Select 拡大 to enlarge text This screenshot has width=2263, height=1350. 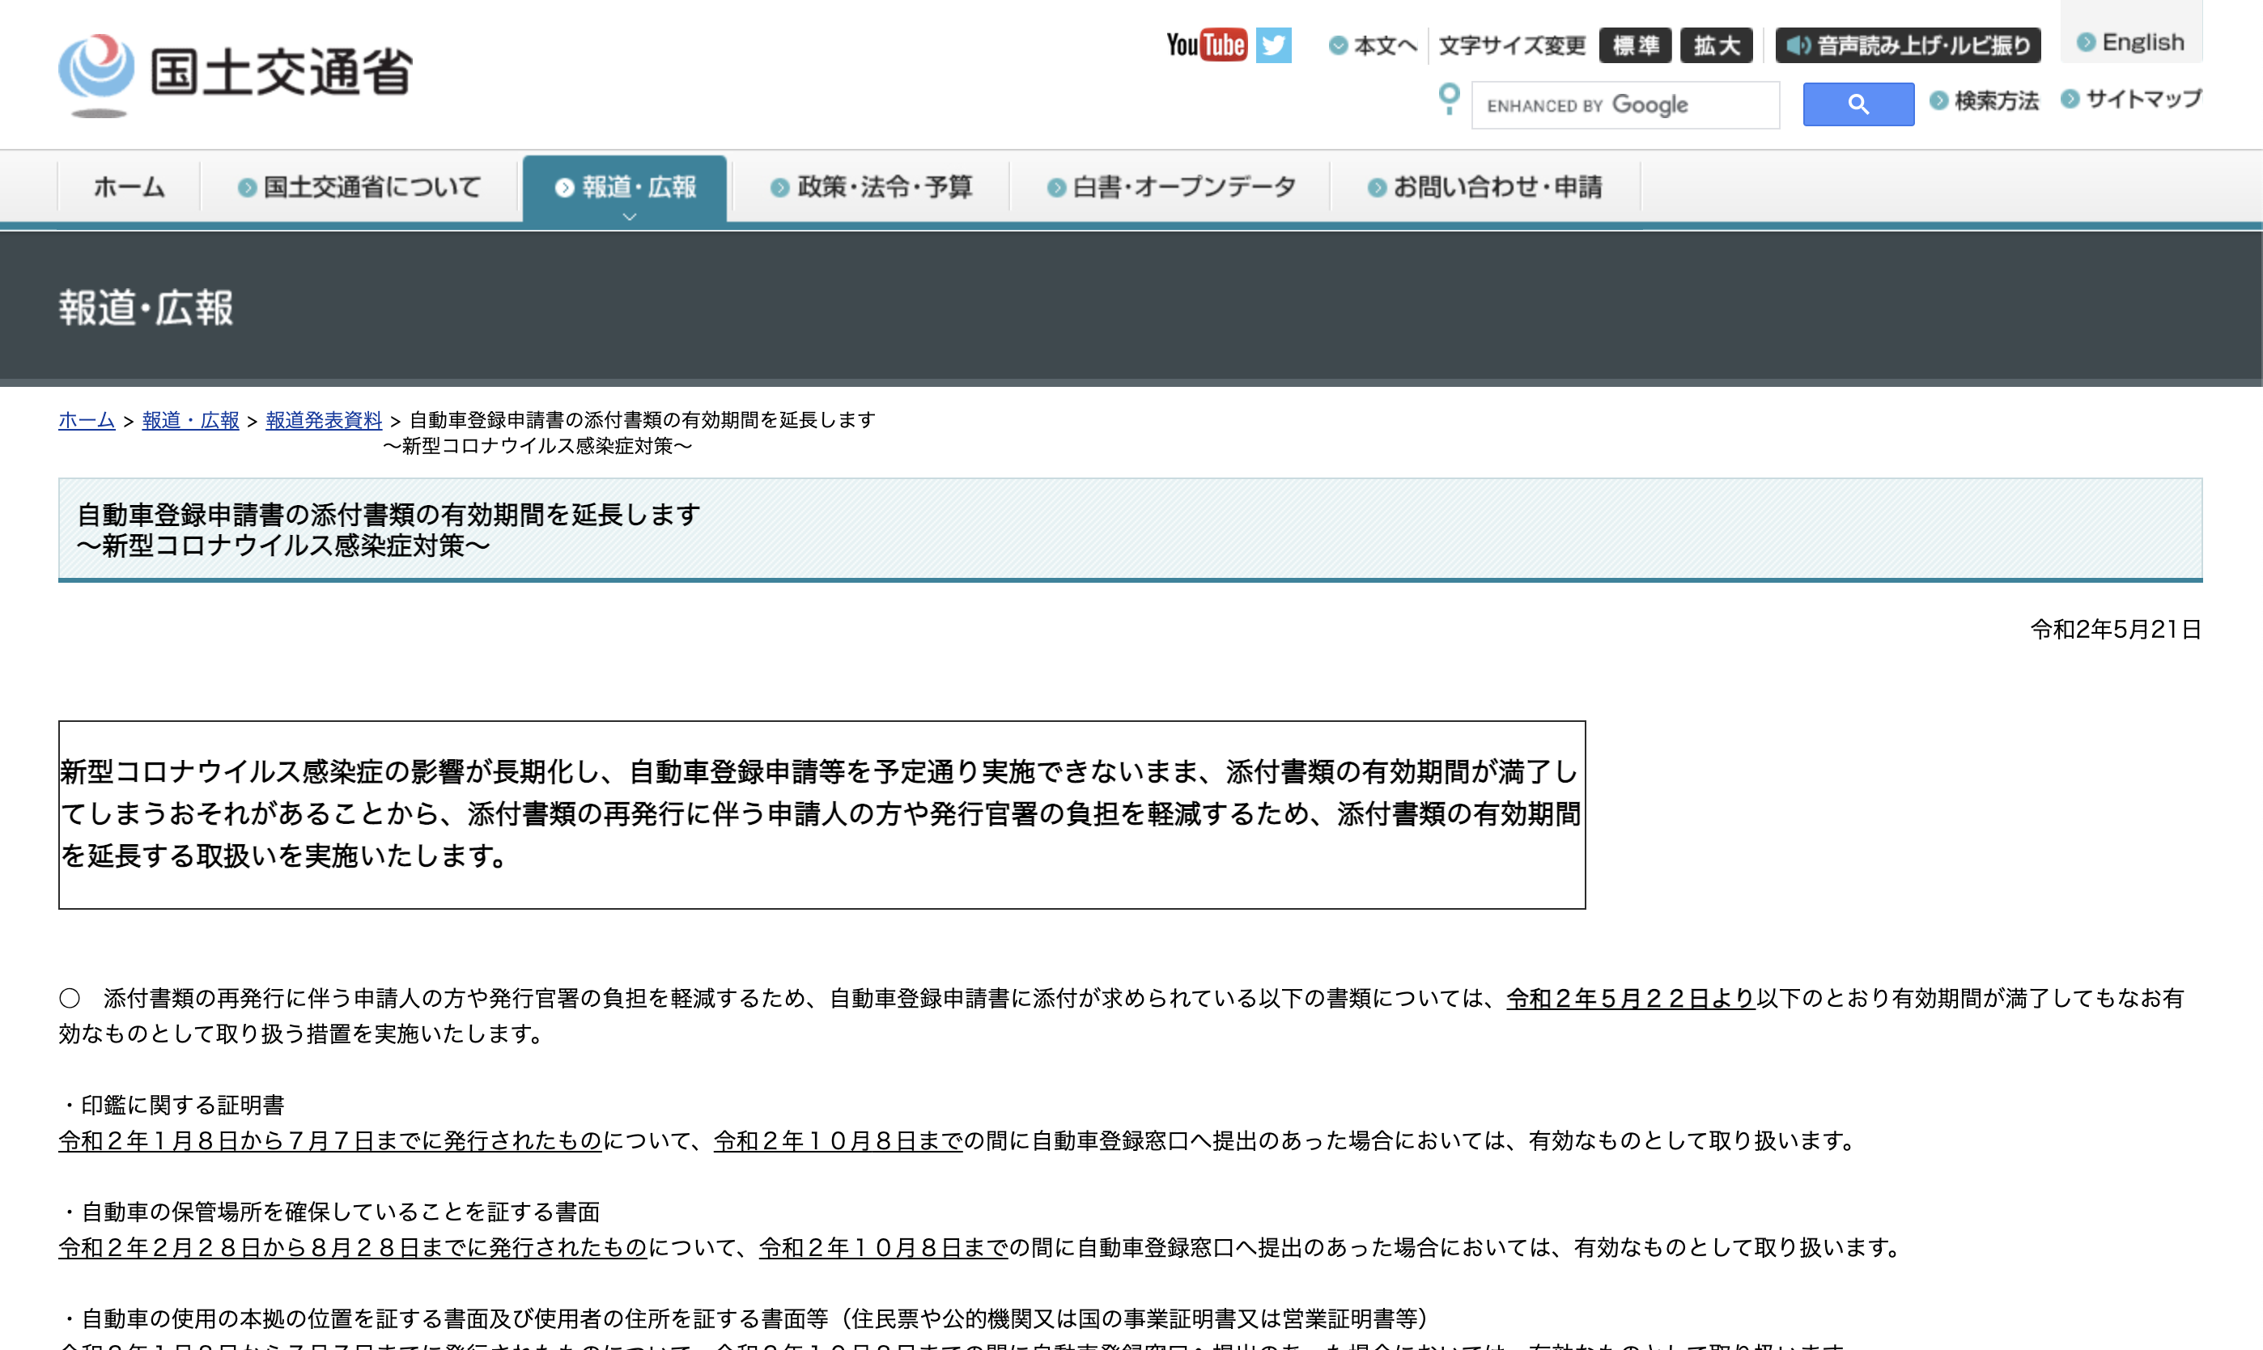click(1717, 45)
